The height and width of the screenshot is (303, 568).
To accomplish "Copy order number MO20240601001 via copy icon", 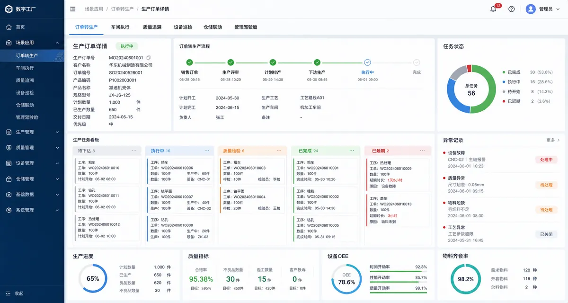I will (149, 58).
